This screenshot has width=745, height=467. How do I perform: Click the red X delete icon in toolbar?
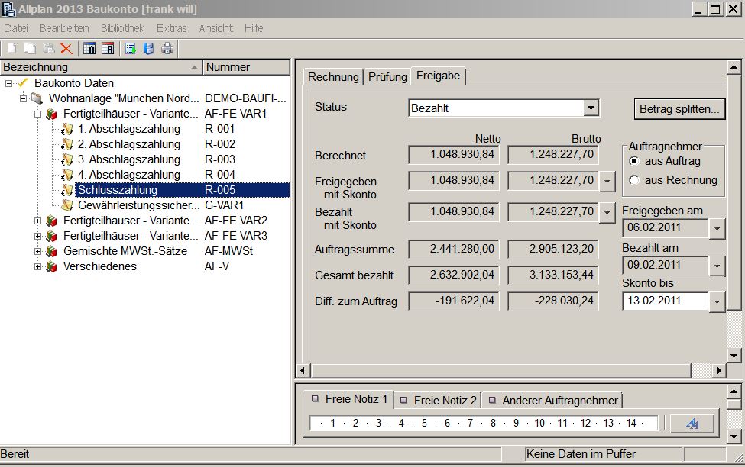66,49
